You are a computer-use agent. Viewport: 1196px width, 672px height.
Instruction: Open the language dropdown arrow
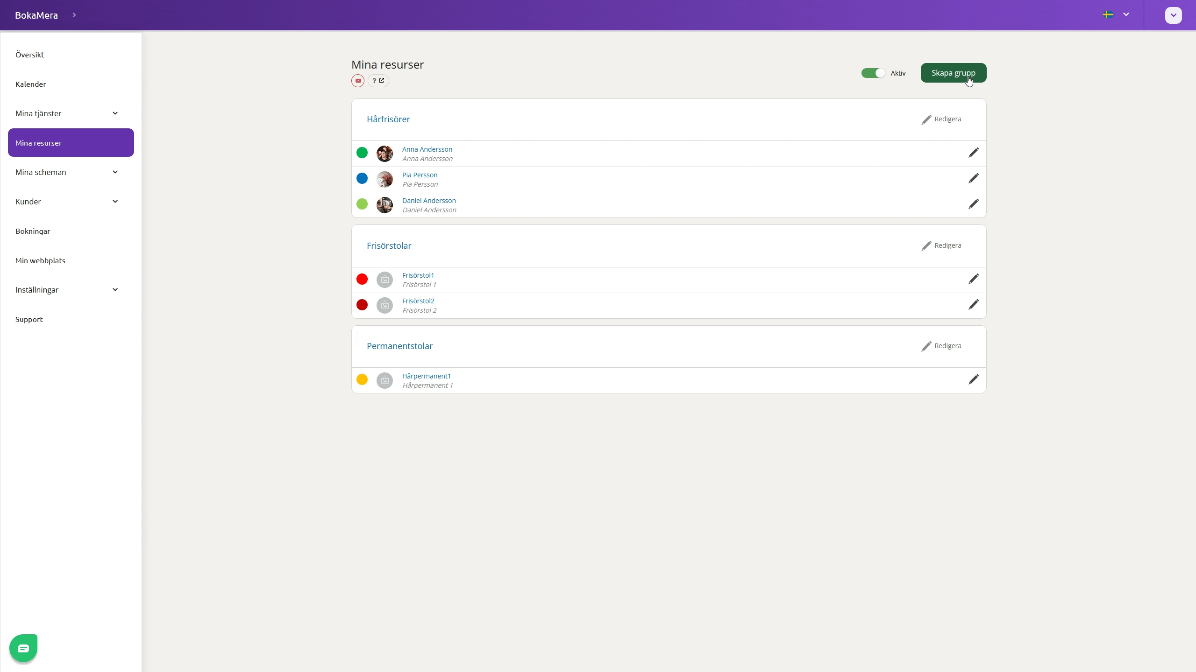1126,14
